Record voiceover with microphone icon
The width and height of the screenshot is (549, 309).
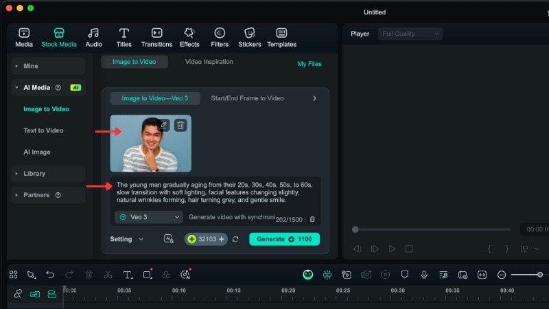(x=423, y=275)
